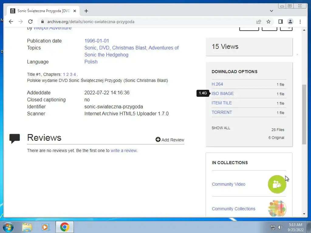The image size is (311, 233).
Task: Click the lock site info icon
Action: (x=42, y=22)
